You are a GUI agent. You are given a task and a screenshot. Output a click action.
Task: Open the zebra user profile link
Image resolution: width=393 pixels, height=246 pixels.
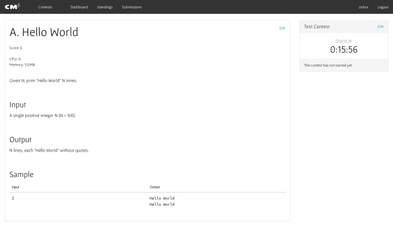pyautogui.click(x=363, y=7)
